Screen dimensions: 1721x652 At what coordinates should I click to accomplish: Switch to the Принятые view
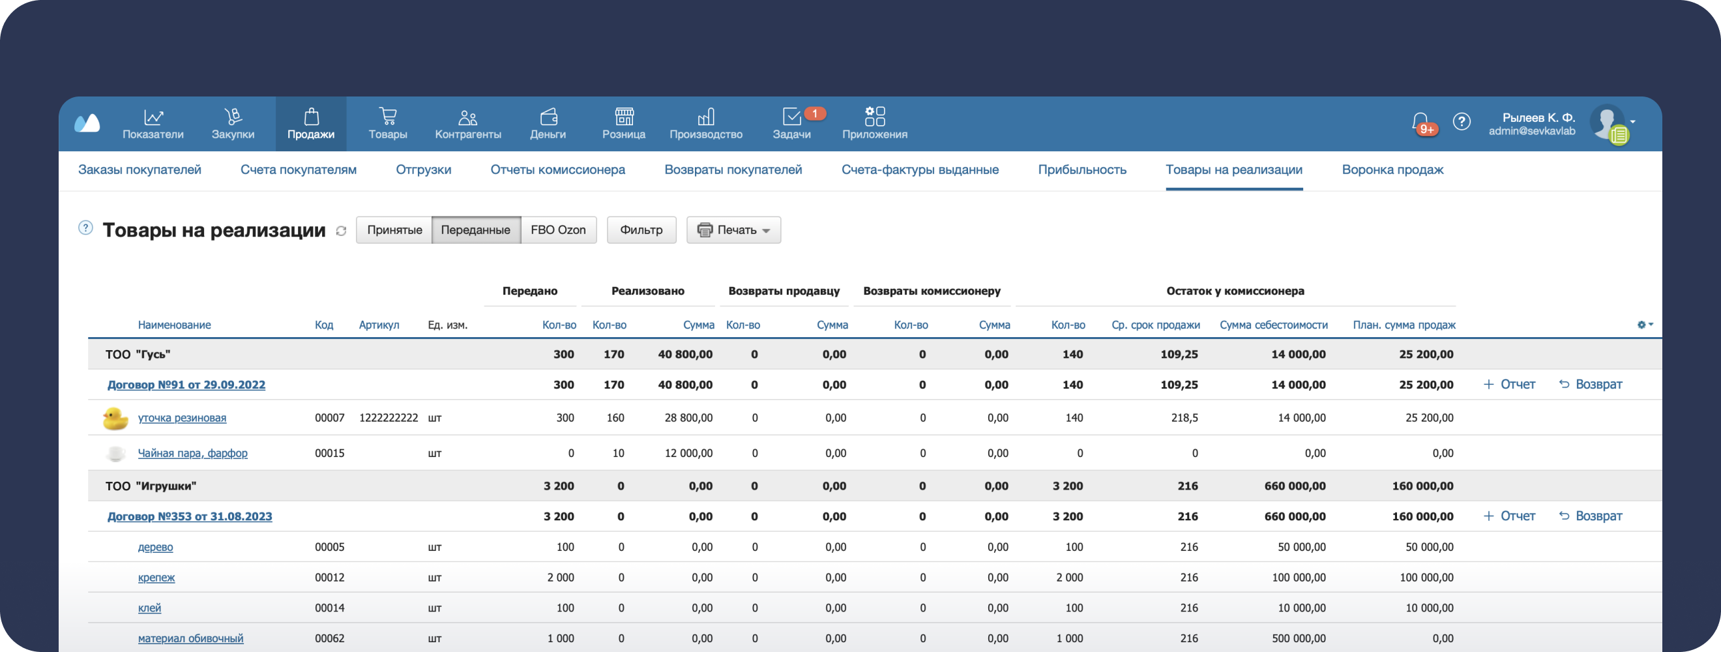click(x=394, y=230)
